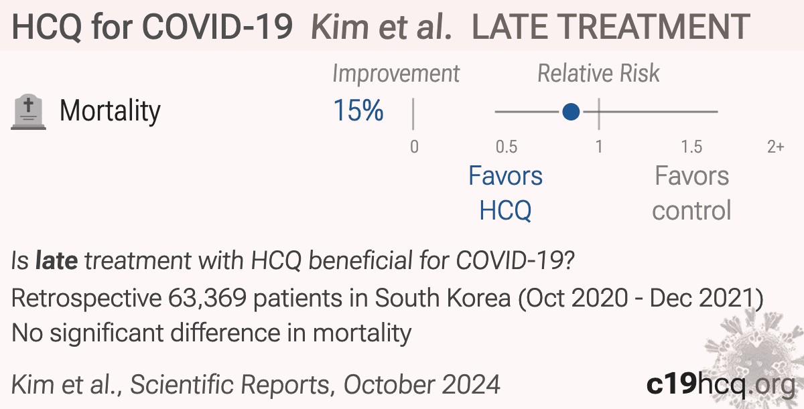Click the 2+ axis tick label
The height and width of the screenshot is (409, 804).
(x=775, y=147)
